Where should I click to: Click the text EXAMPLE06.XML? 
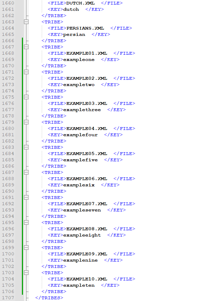(87, 179)
